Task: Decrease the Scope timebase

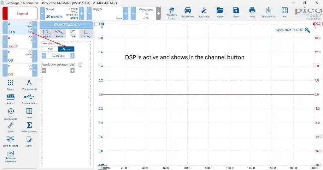Action: (x=42, y=13)
